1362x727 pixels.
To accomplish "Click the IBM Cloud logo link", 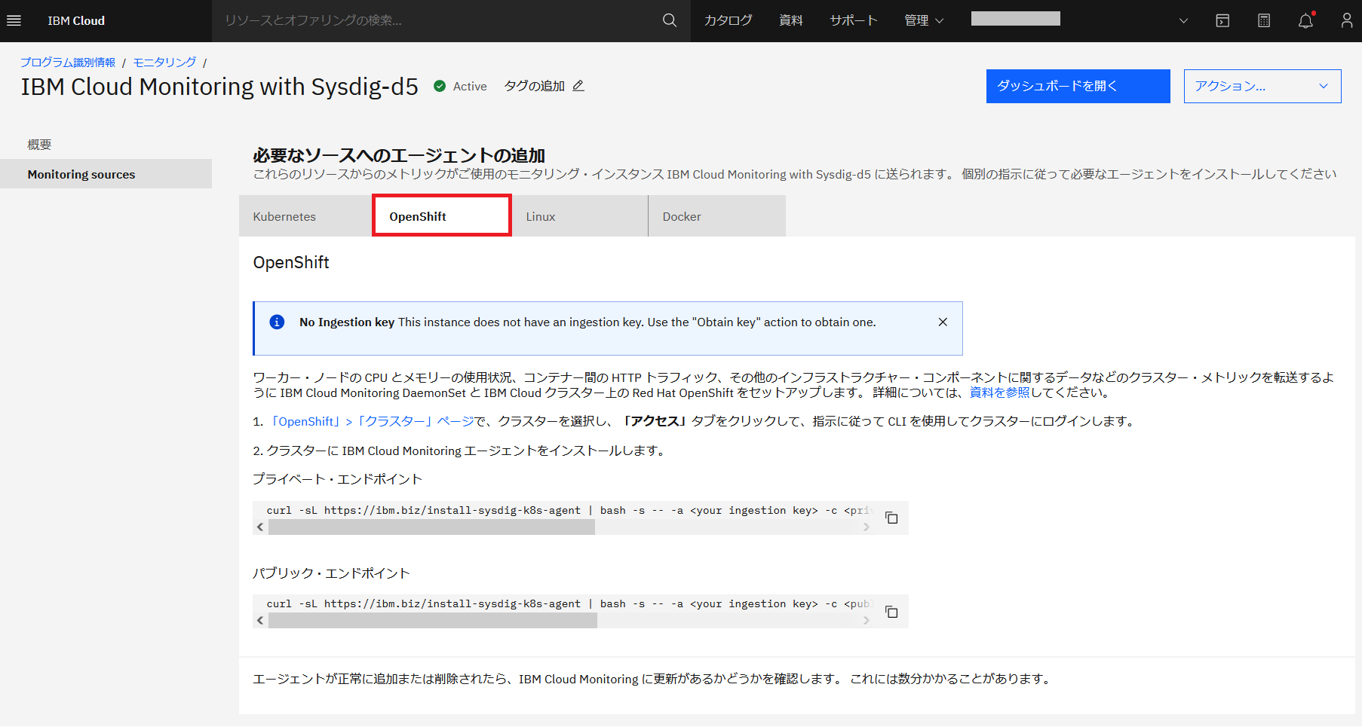I will tap(76, 20).
